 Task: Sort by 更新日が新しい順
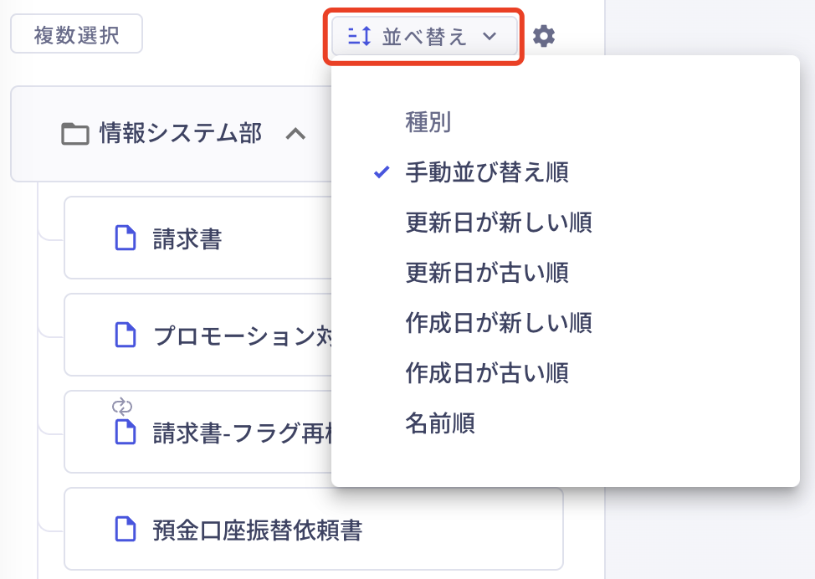point(498,223)
